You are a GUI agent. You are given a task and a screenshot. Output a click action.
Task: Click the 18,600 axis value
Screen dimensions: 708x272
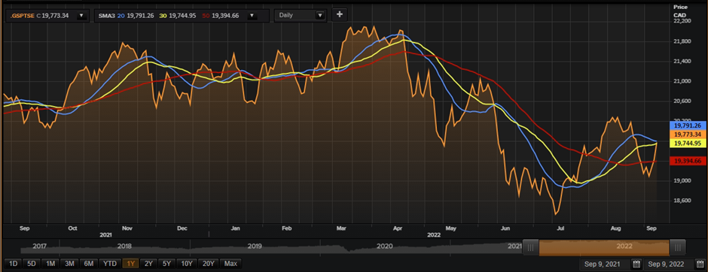pyautogui.click(x=682, y=201)
